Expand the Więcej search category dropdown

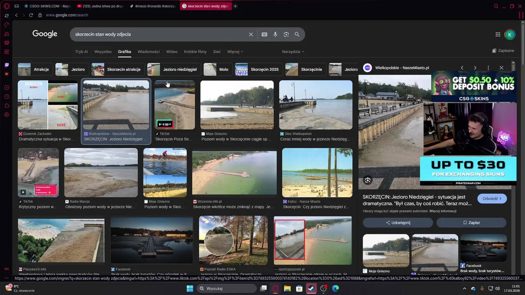point(235,52)
